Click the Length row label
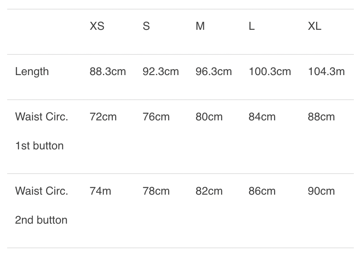This screenshot has width=361, height=259. [x=32, y=72]
